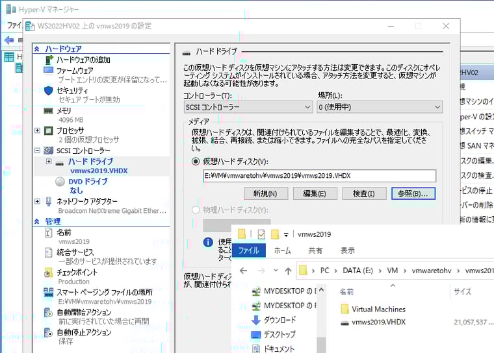
Task: Select the Virtual hard disk (仮想ハードディスク) radio button
Action: tap(196, 162)
